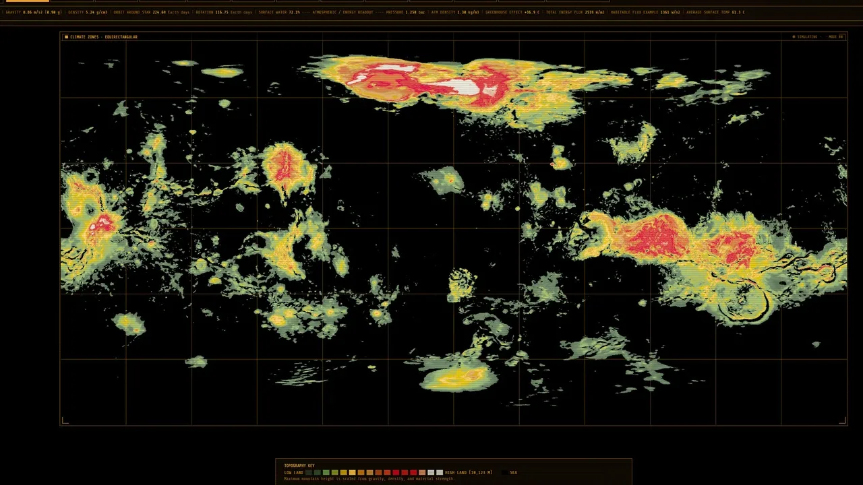Select the Pressure 1.258 bar readout

point(406,12)
